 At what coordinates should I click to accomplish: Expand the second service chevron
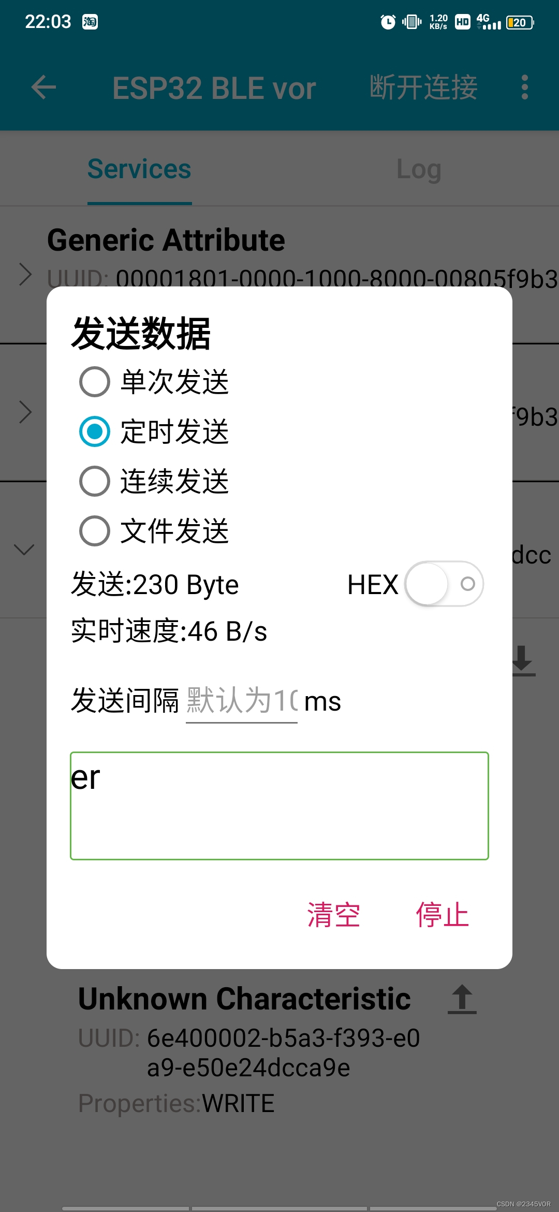[x=25, y=412]
